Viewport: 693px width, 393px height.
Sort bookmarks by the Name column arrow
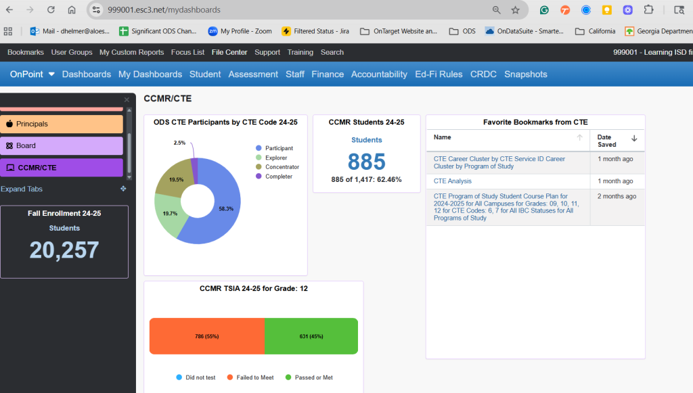(579, 137)
